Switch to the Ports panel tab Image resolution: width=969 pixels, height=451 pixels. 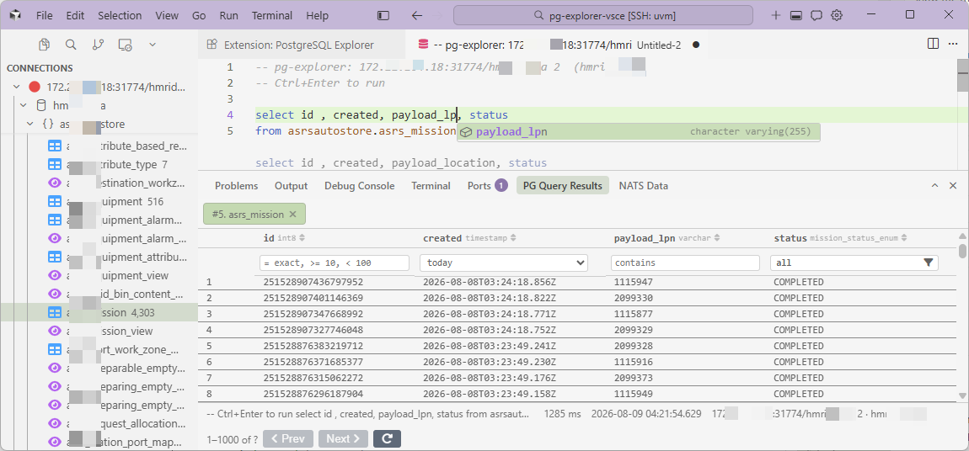pyautogui.click(x=488, y=186)
